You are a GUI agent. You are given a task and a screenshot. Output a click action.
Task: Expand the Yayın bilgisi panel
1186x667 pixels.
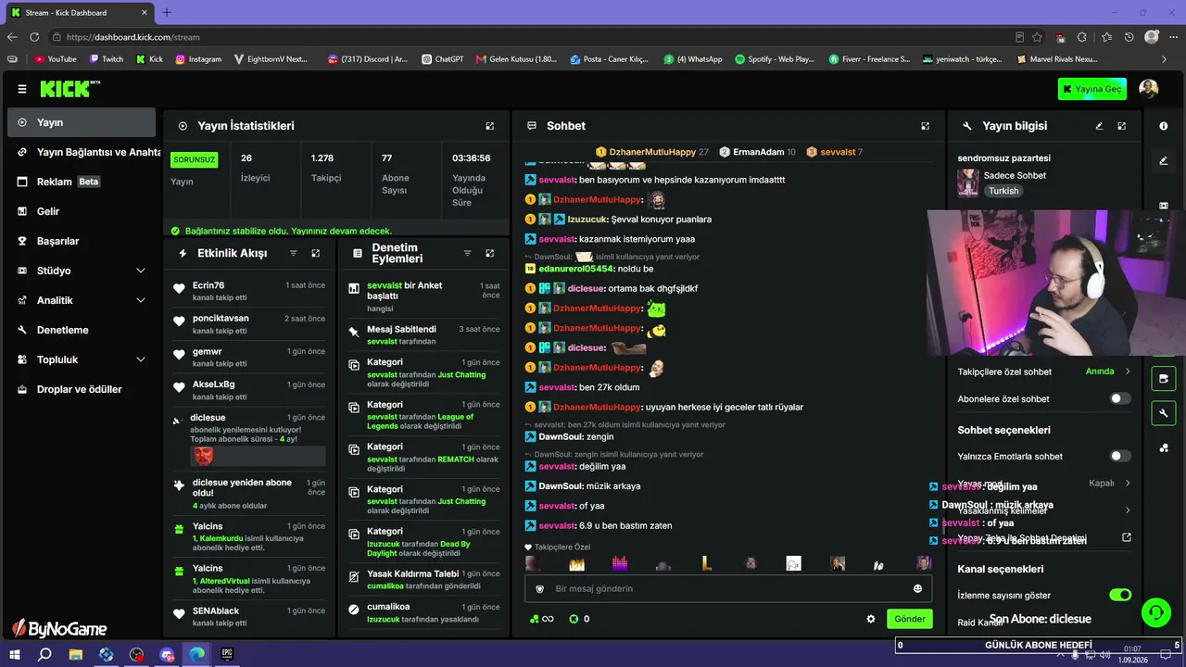1122,126
